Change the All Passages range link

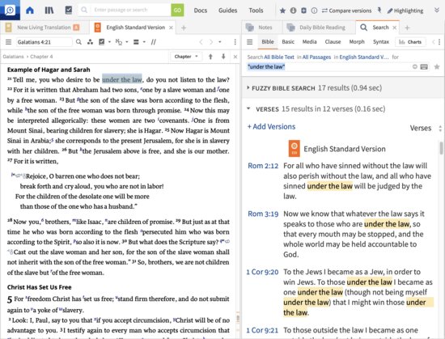click(316, 57)
